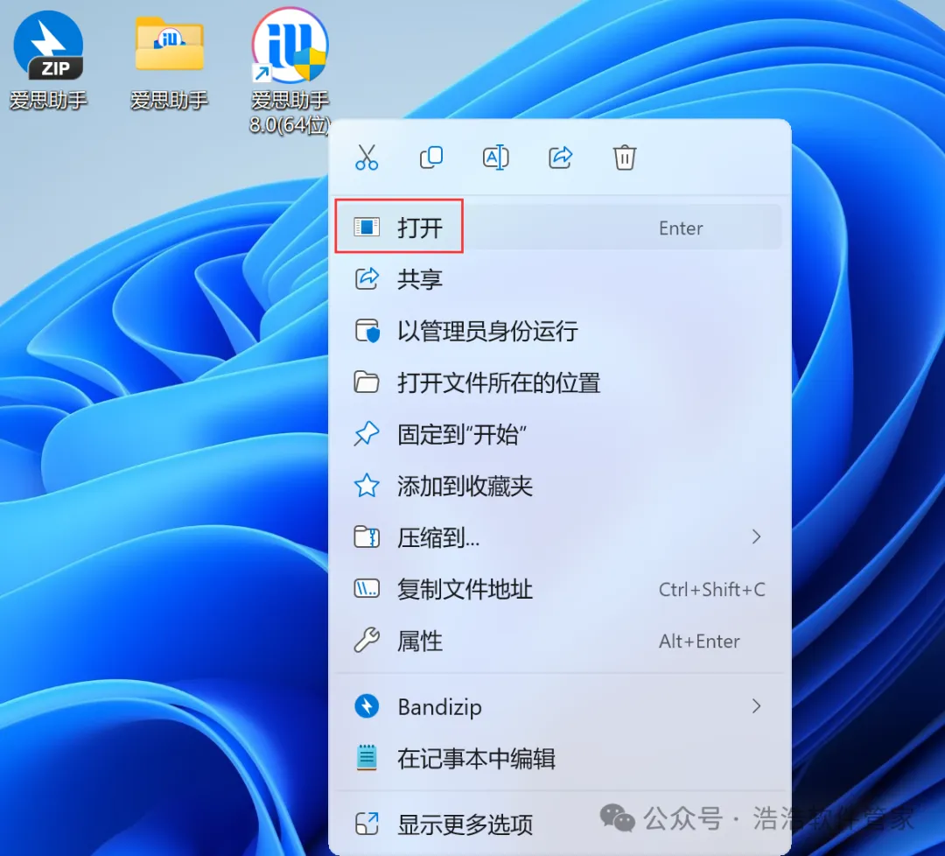This screenshot has width=945, height=856.
Task: Click the Enter shortcut text
Action: pos(681,228)
